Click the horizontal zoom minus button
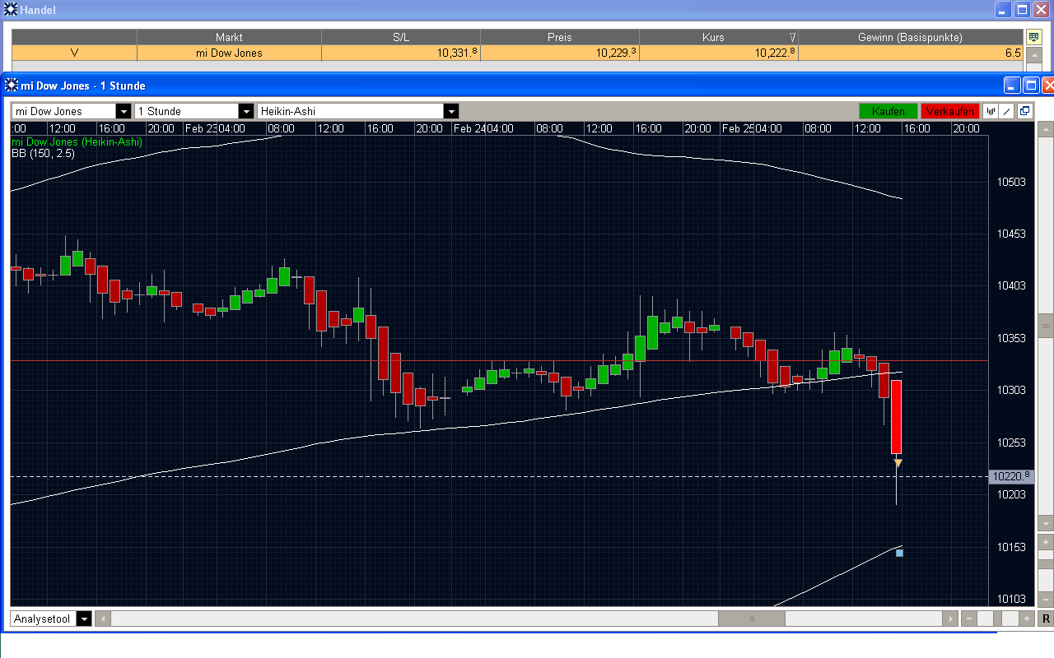 pos(969,619)
